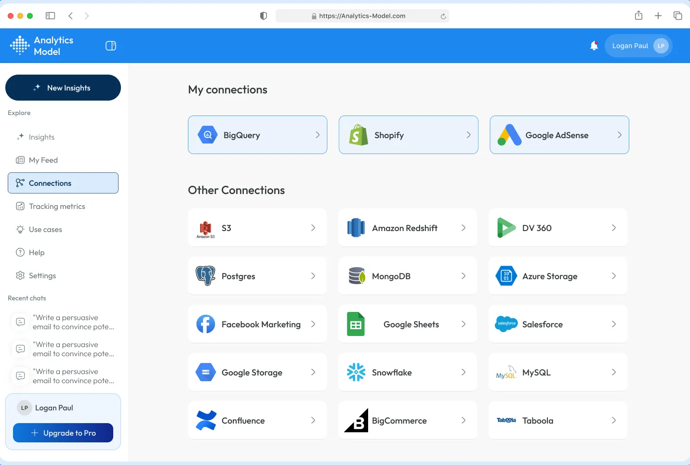Toggle the sidebar panel icon in header
The height and width of the screenshot is (465, 690).
click(x=111, y=46)
